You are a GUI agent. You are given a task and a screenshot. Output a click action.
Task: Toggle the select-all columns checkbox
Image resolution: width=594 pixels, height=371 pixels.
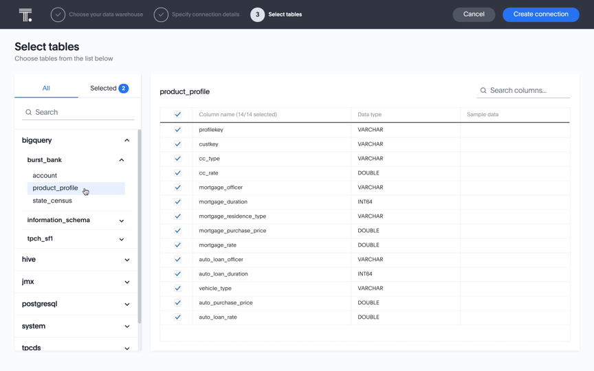click(x=177, y=115)
